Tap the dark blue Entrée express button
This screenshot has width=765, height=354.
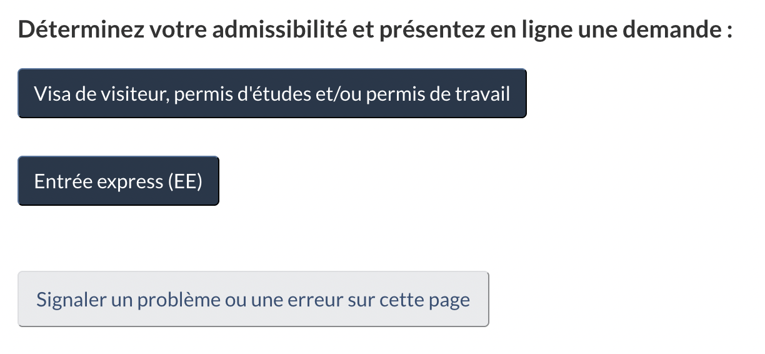click(118, 181)
